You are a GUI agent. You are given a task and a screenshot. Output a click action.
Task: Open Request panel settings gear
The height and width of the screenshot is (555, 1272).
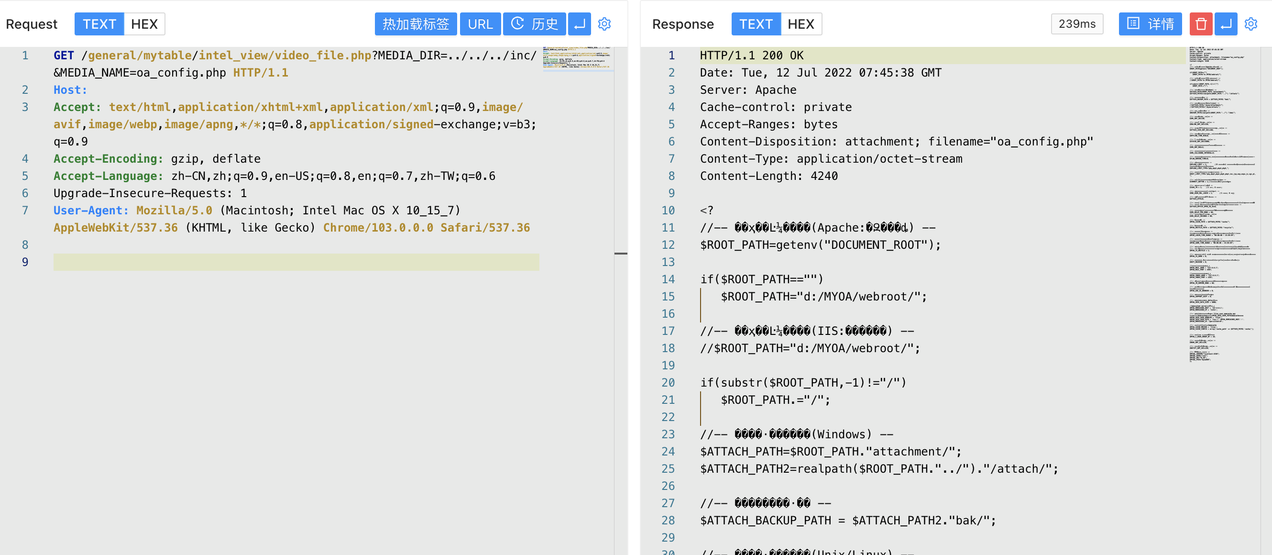604,24
